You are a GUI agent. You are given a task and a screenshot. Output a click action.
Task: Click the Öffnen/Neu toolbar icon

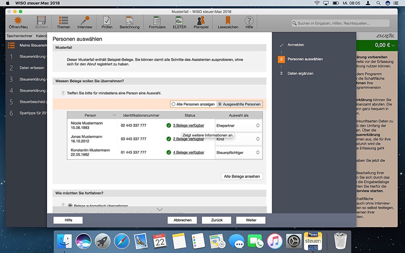coord(18,21)
